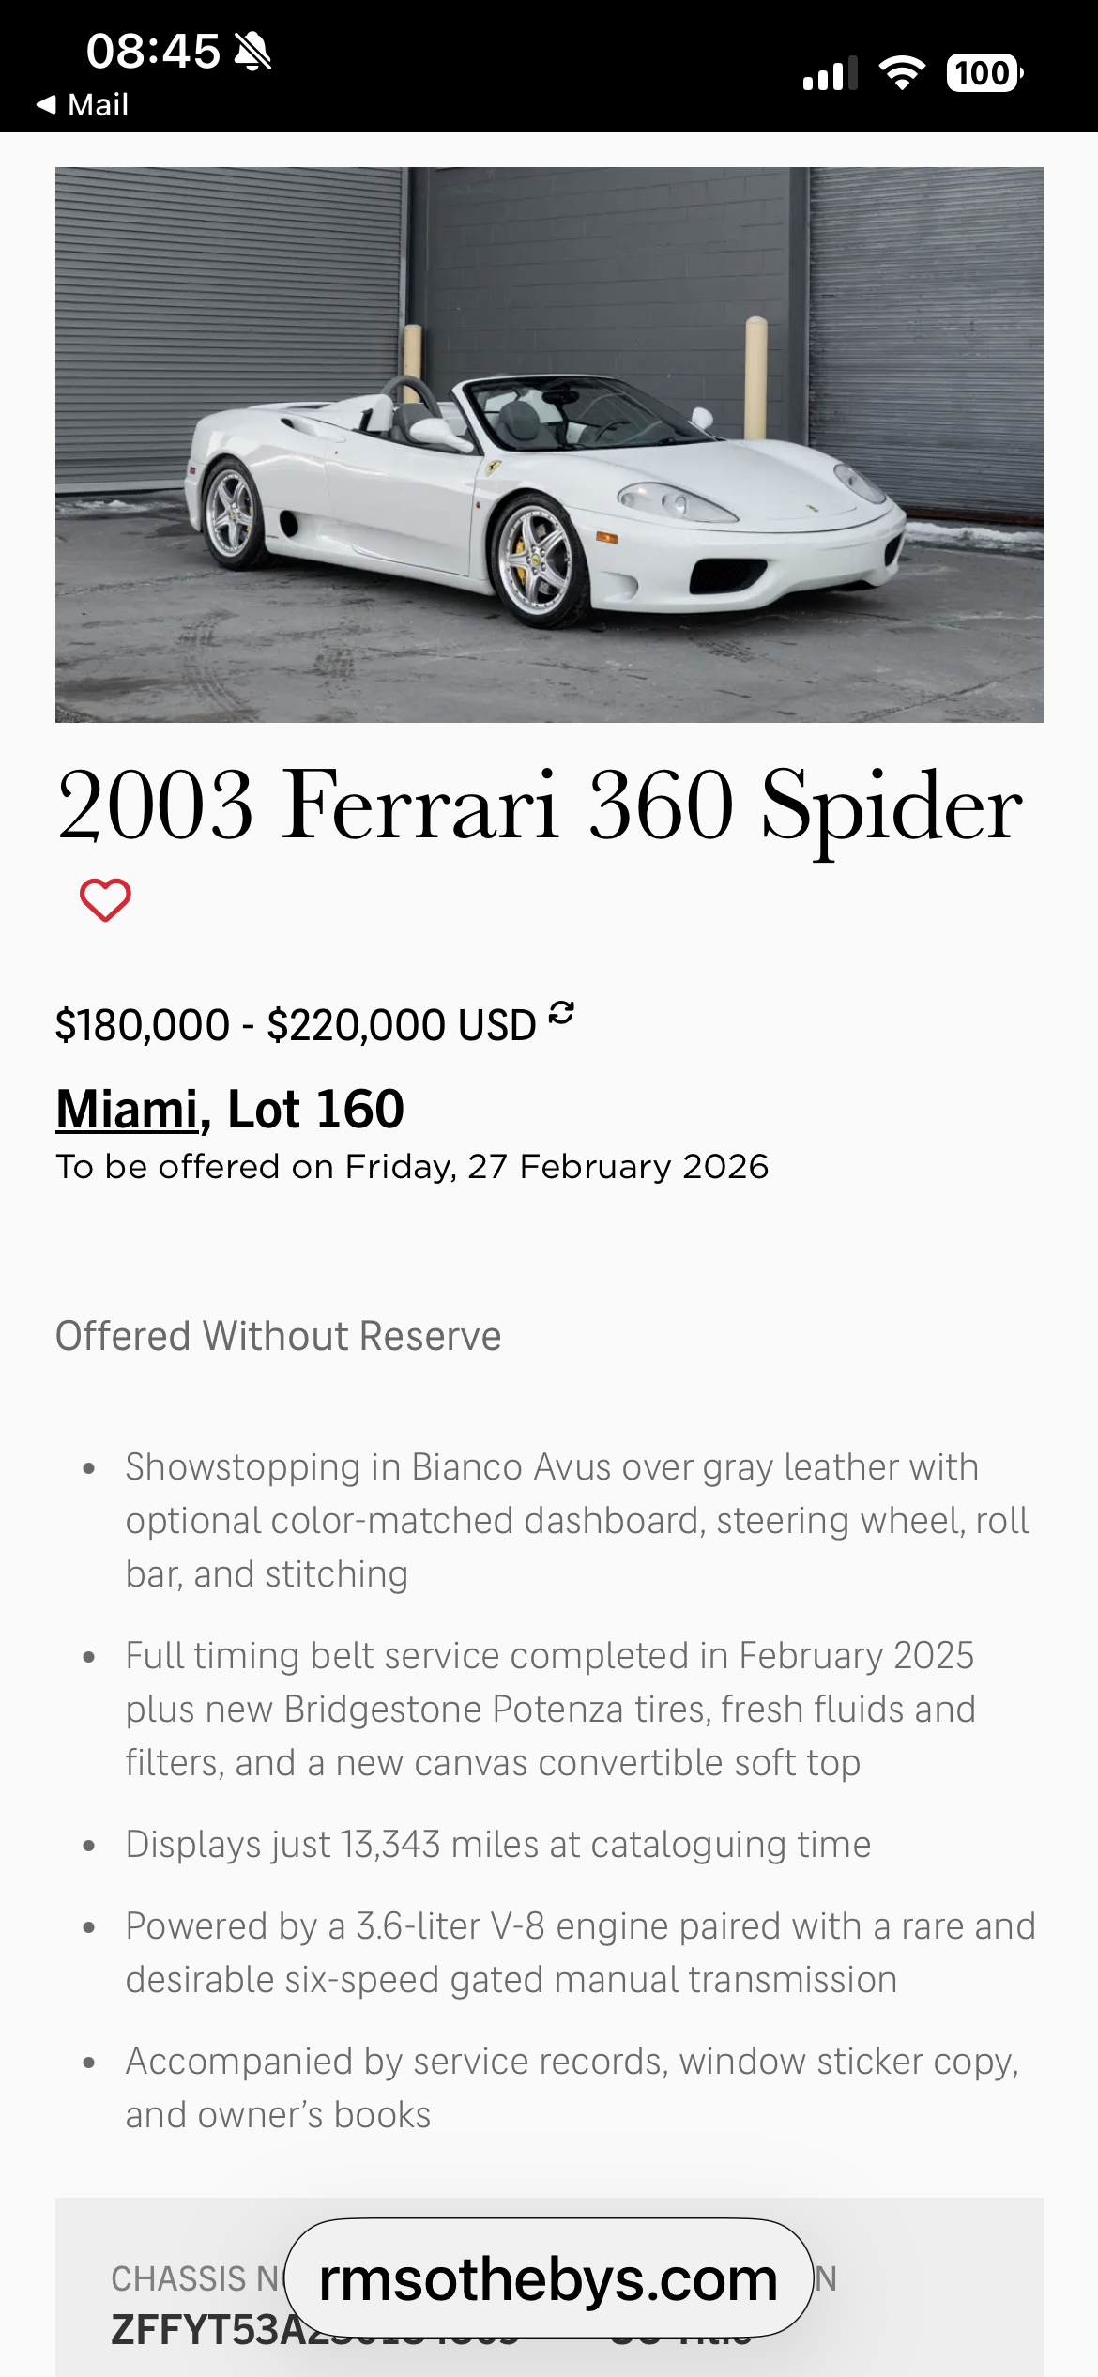This screenshot has height=2377, width=1098.
Task: Click the currency conversion refresh icon
Action: point(561,1013)
